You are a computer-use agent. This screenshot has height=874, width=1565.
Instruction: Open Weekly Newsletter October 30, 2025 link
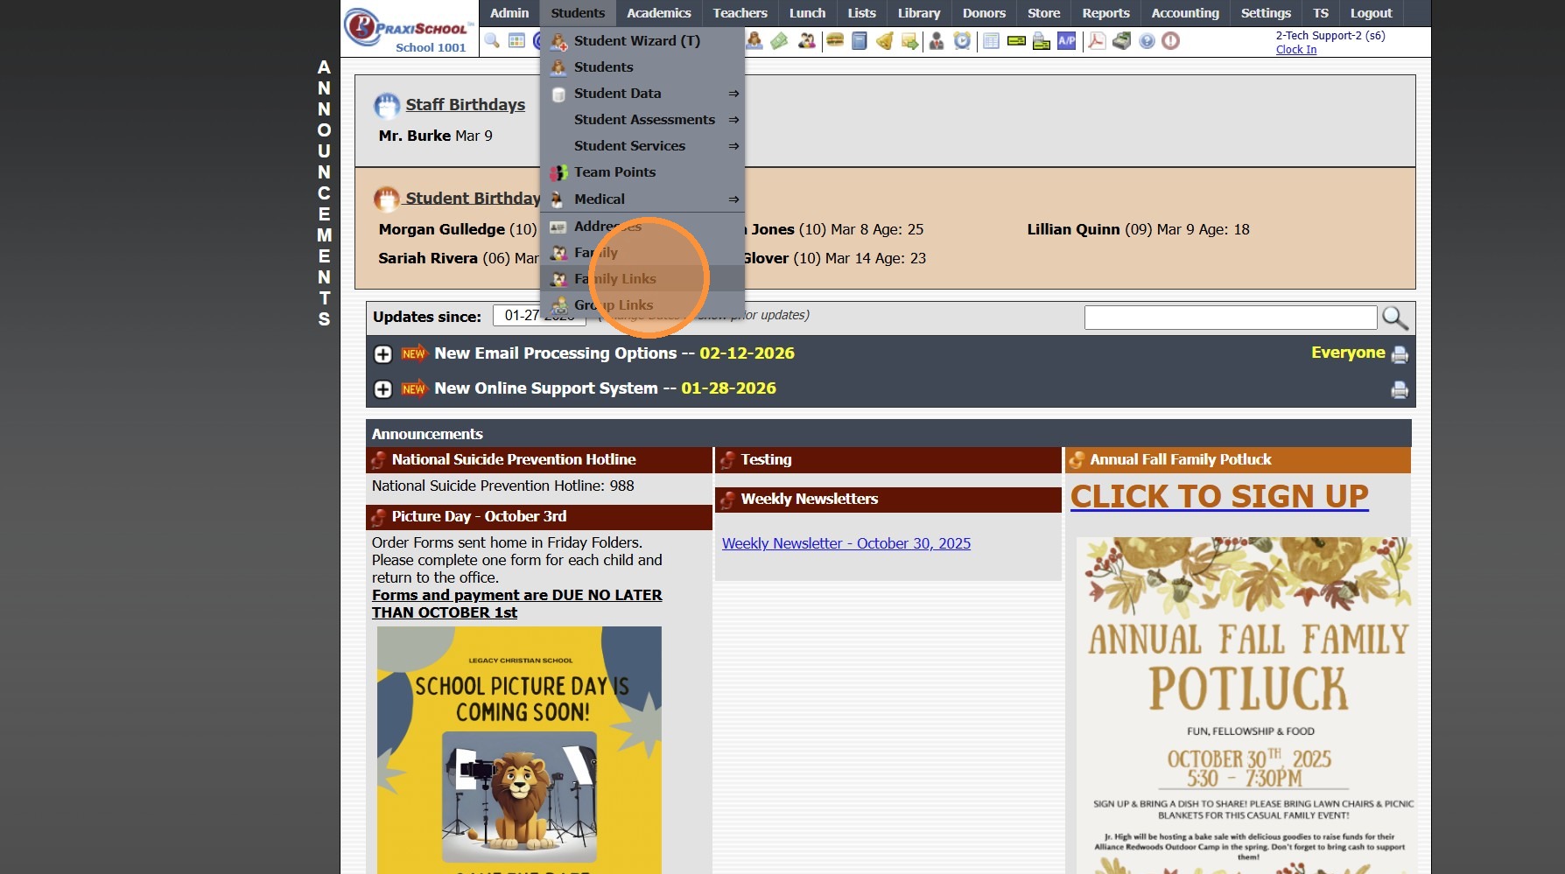pyautogui.click(x=846, y=543)
